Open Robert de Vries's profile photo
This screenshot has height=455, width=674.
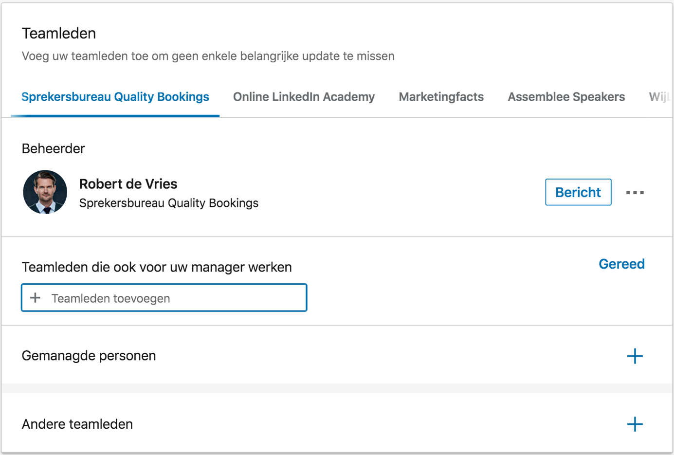click(45, 192)
